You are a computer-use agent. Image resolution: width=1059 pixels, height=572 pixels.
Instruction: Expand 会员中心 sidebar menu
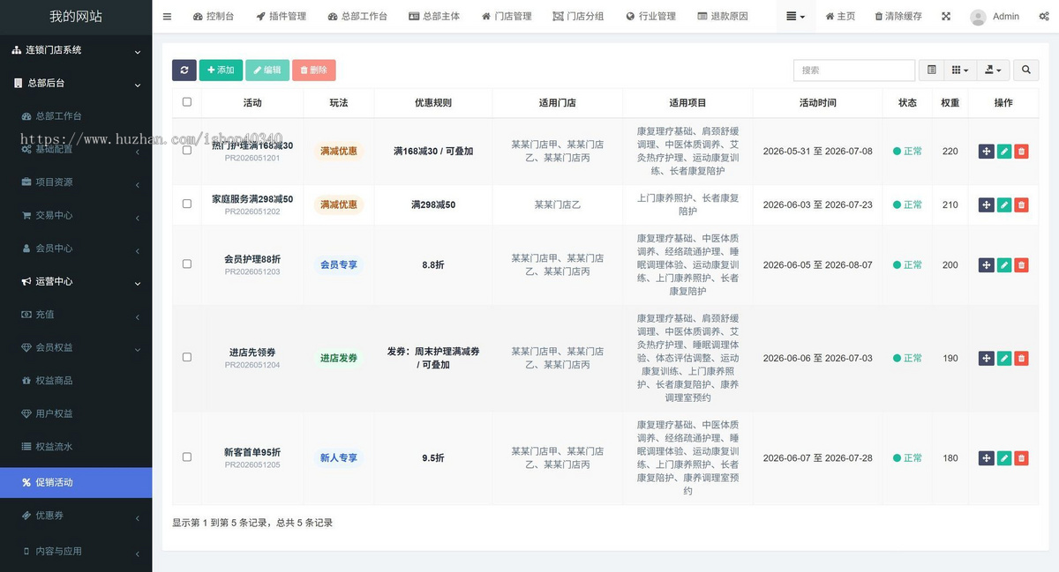click(x=76, y=249)
